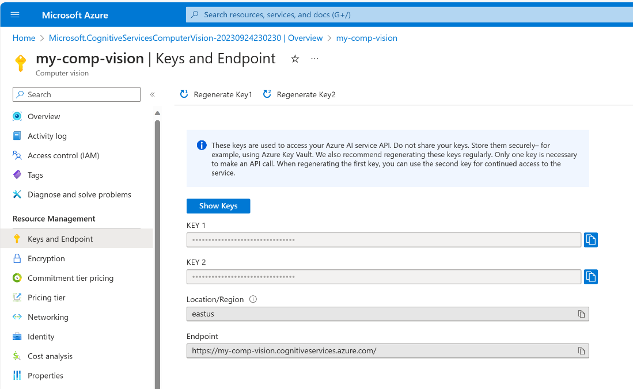Focus the top Search resources, services, and docs box

[410, 14]
